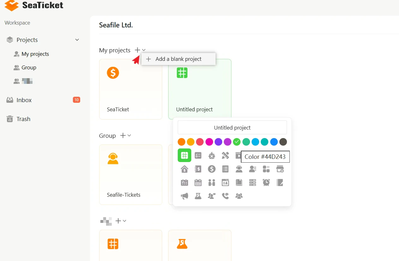Choose the phone with chat bubble icon
The height and width of the screenshot is (261, 399).
coord(225,196)
